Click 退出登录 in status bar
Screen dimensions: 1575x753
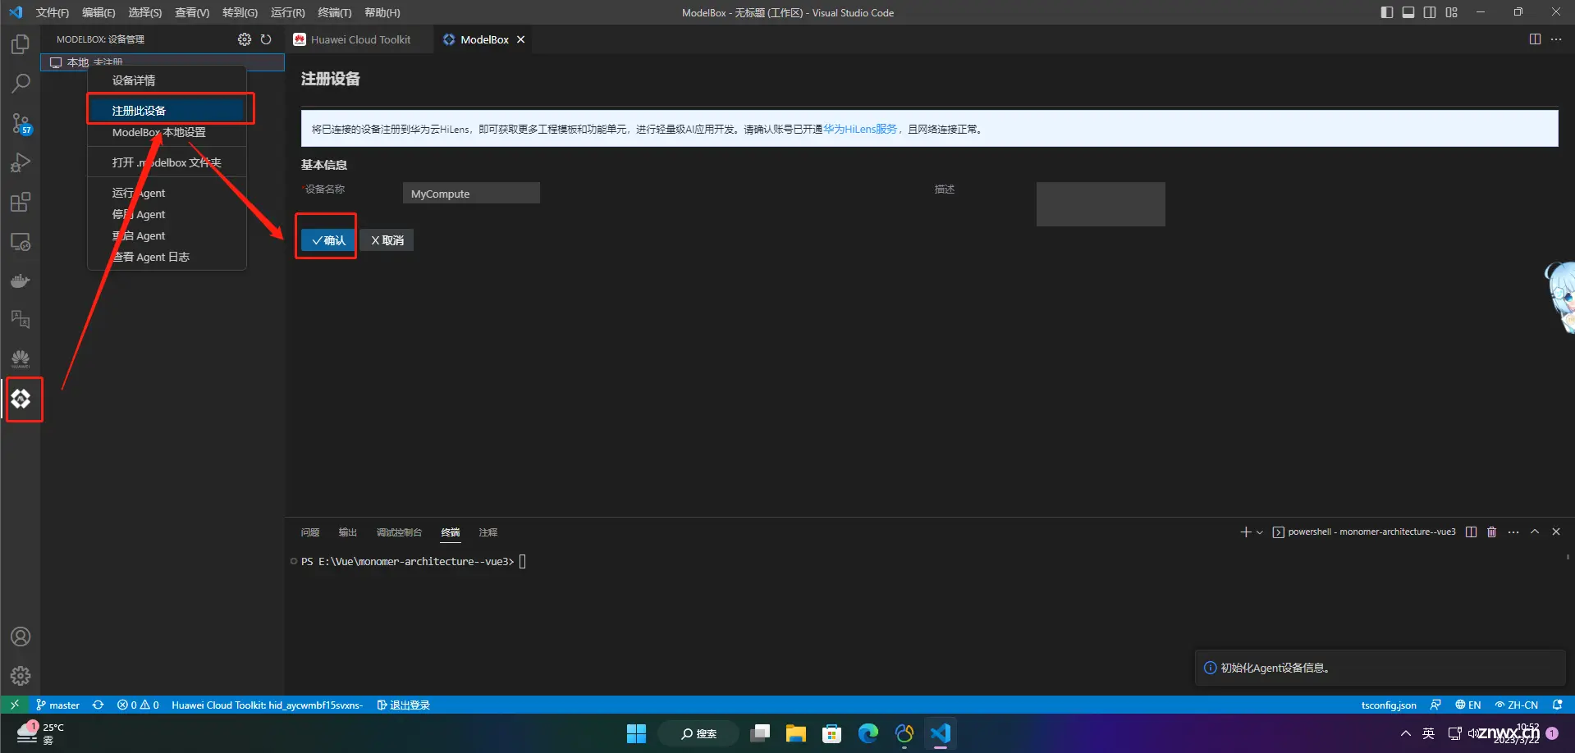[403, 705]
